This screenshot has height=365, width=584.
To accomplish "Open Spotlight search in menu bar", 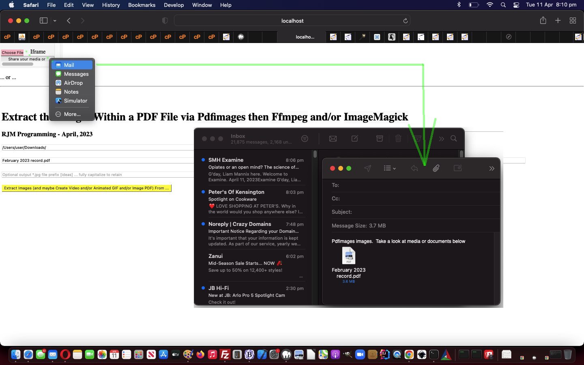I will pyautogui.click(x=503, y=5).
